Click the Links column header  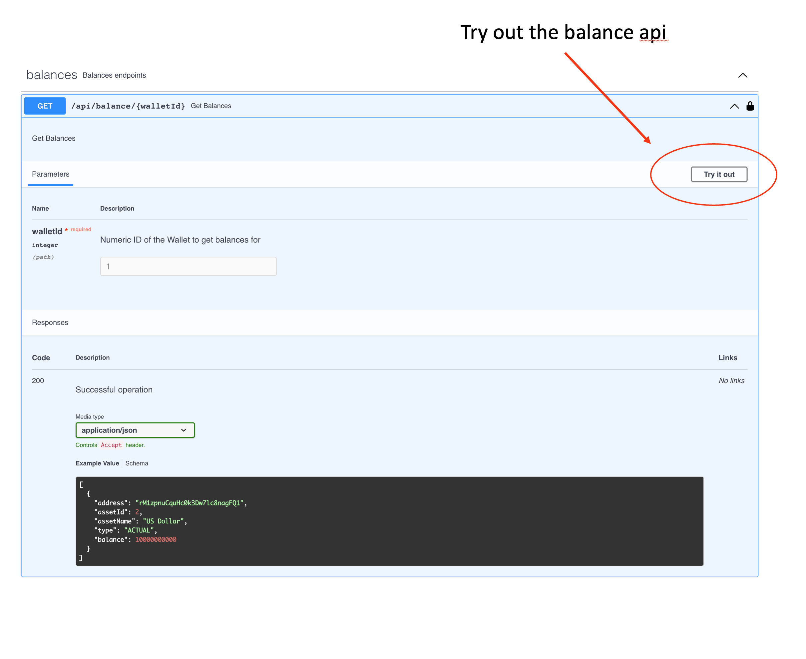727,357
